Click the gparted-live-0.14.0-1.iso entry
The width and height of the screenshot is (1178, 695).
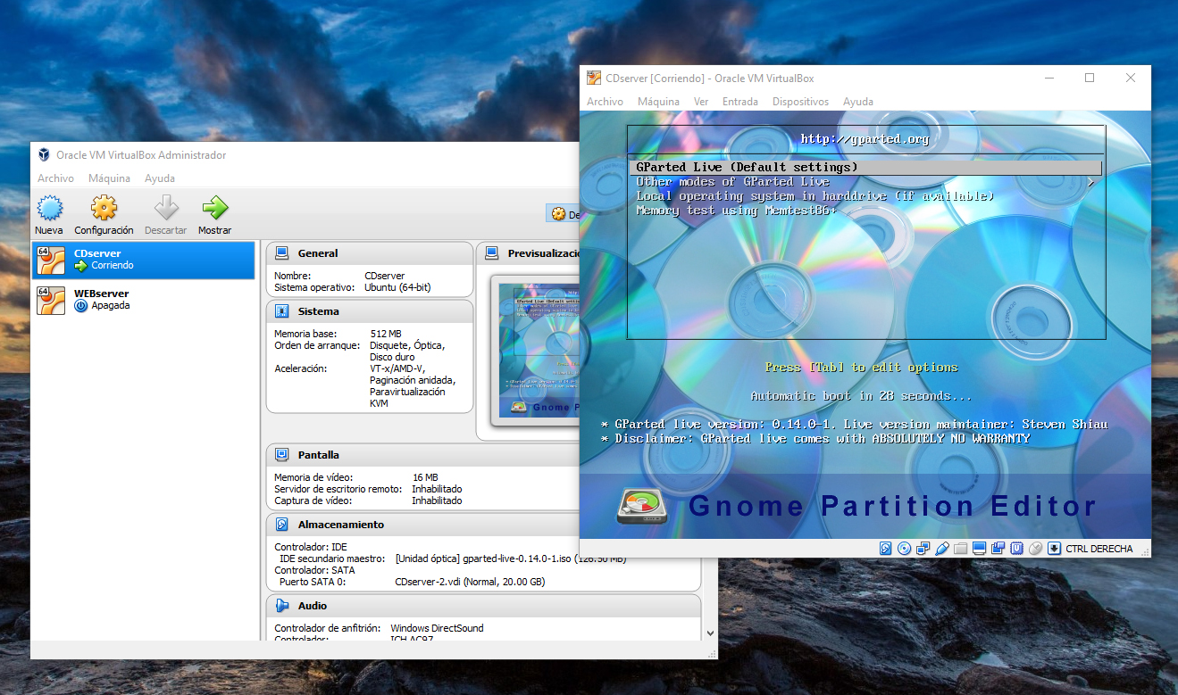click(511, 558)
